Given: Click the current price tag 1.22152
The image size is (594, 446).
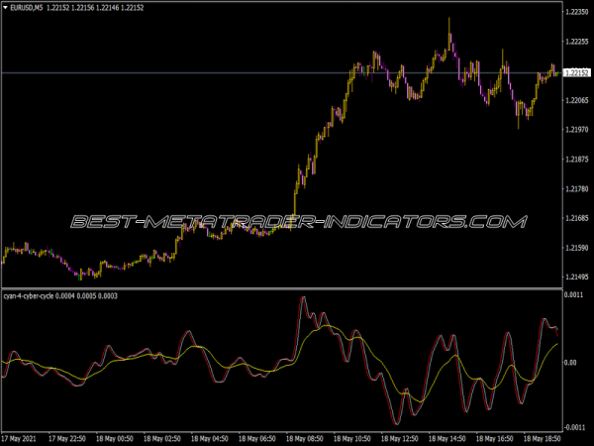Looking at the screenshot, I should tap(576, 72).
